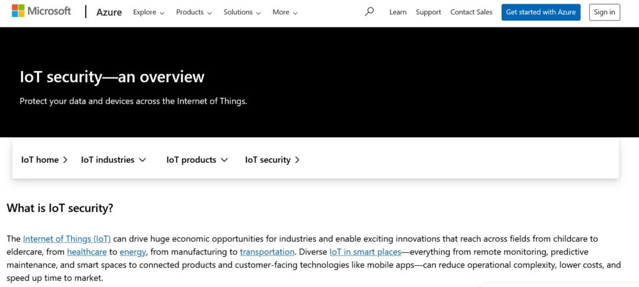Image resolution: width=639 pixels, height=287 pixels.
Task: Expand IoT industries dropdown
Action: click(x=114, y=160)
